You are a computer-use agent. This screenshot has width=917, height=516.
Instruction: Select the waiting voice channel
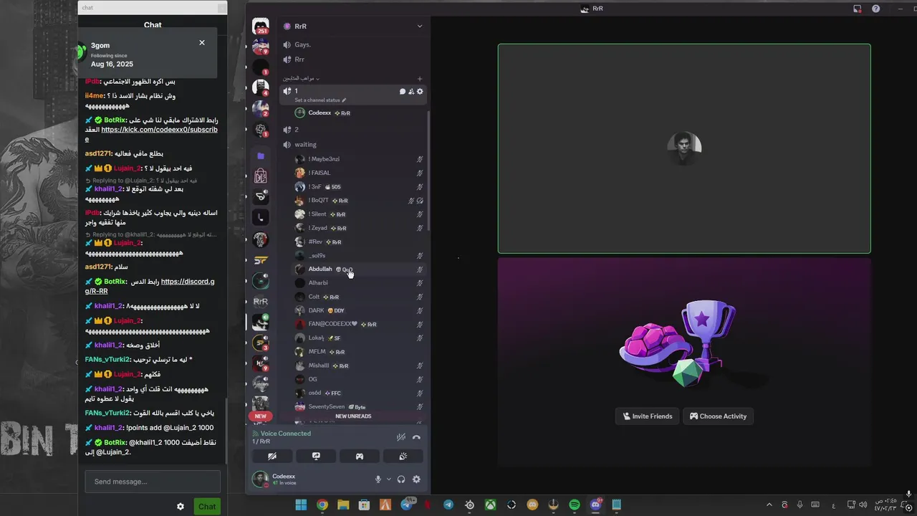coord(353,144)
